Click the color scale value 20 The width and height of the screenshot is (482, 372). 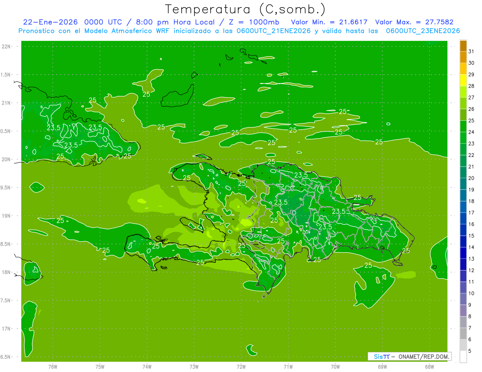pos(471,178)
